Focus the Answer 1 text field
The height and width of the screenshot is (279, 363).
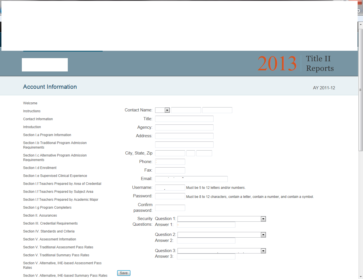[x=206, y=225]
